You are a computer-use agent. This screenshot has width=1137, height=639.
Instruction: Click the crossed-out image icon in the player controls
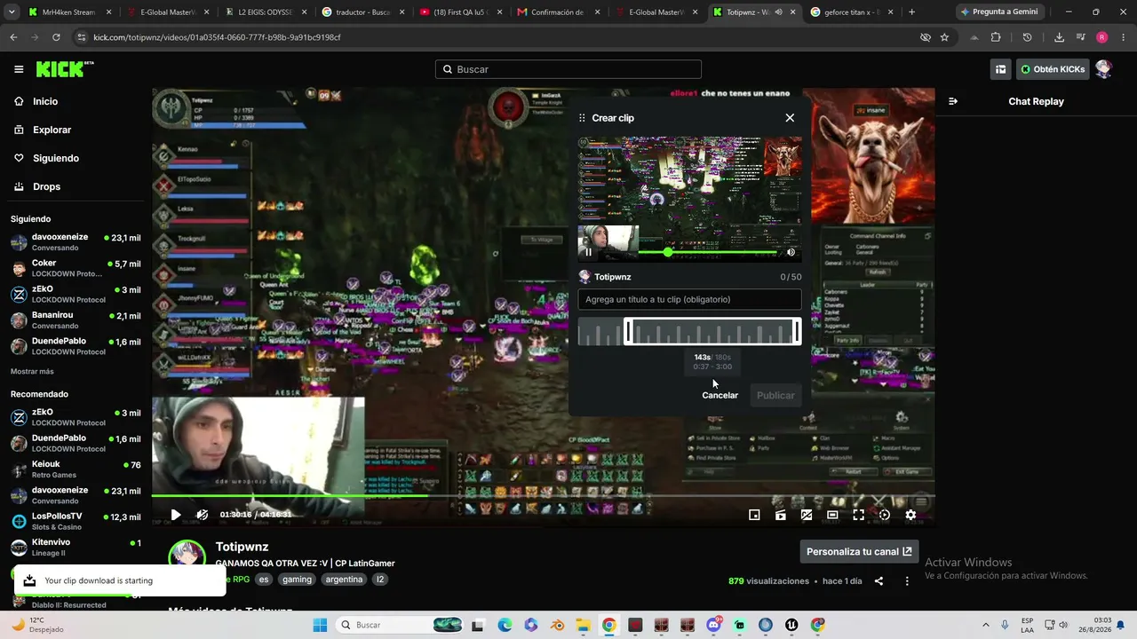click(x=807, y=515)
